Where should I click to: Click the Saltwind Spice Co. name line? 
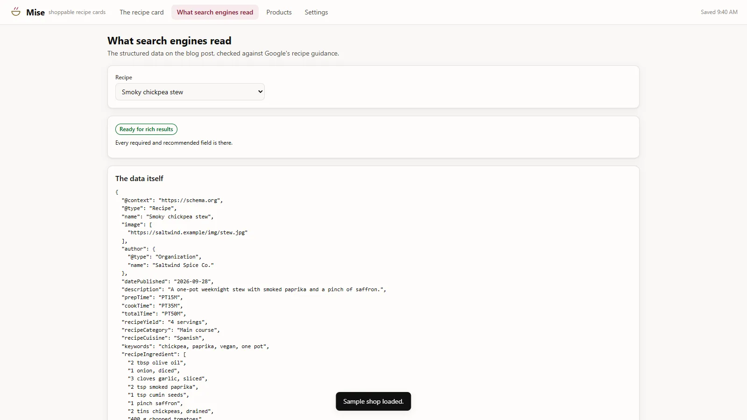click(171, 265)
